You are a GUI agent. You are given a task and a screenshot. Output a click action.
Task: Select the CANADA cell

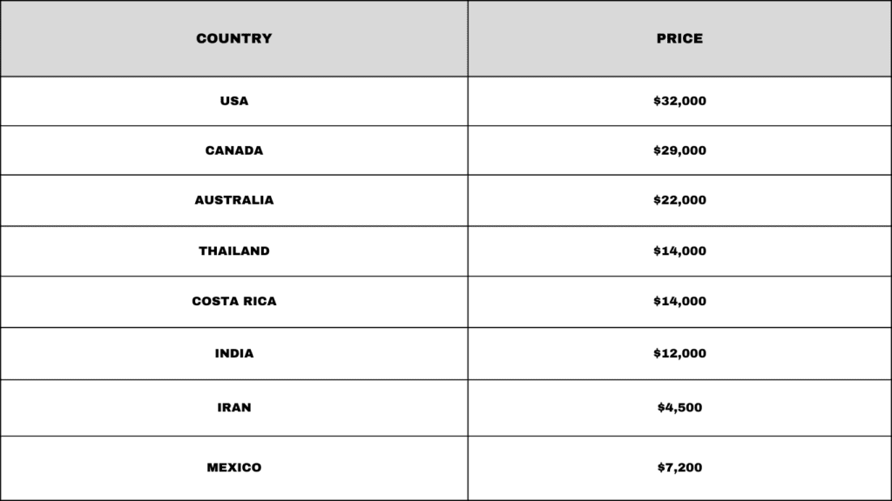tap(233, 150)
